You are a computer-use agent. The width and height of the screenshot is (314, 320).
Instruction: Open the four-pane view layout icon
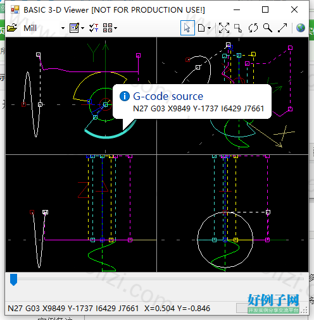point(108,28)
